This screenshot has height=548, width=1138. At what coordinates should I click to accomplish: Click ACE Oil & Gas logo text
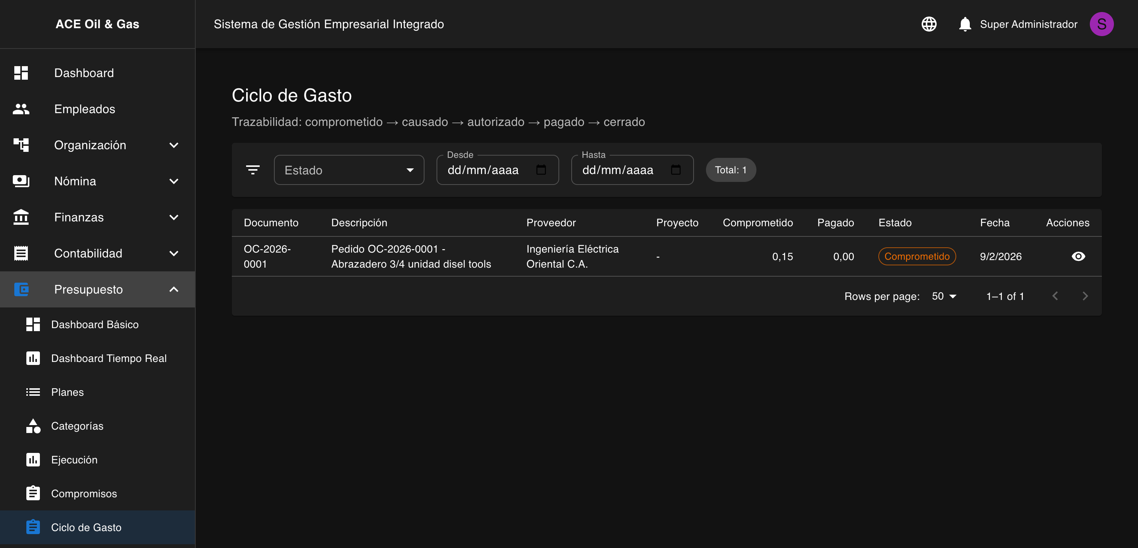point(97,24)
